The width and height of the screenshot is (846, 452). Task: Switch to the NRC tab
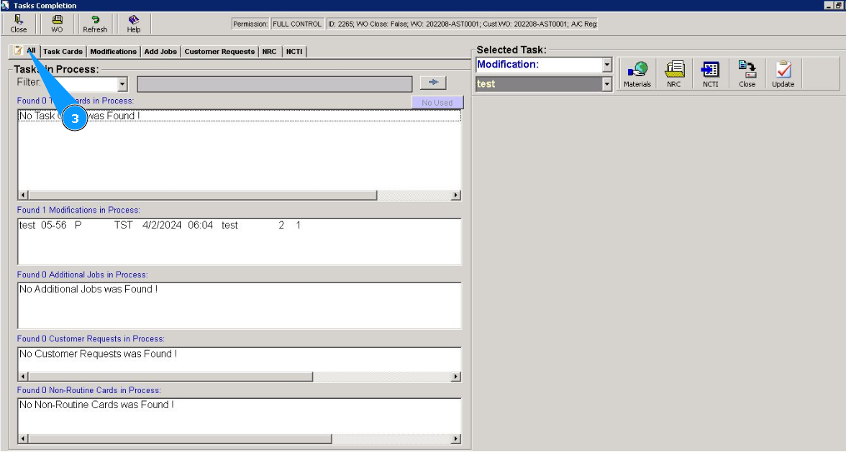tap(269, 52)
